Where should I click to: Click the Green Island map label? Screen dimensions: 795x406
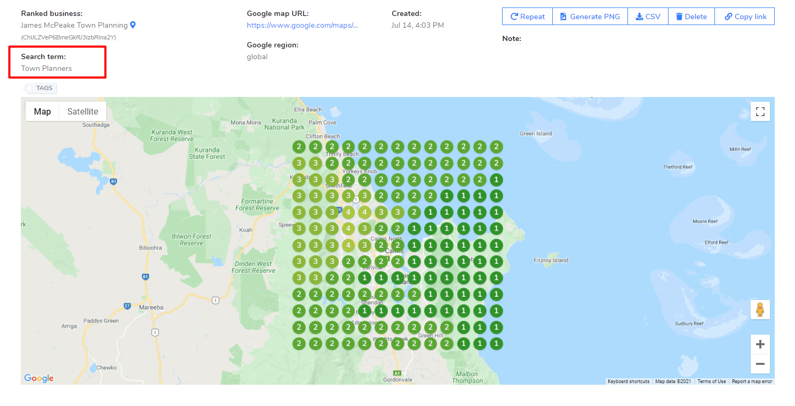tap(536, 134)
